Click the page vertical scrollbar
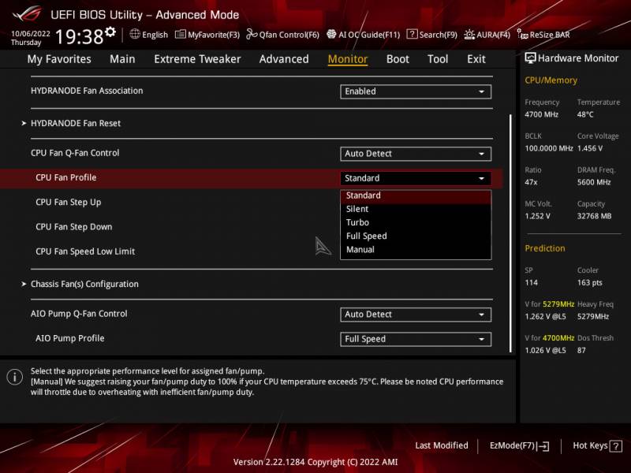Screen dimensions: 631x473 [510, 233]
